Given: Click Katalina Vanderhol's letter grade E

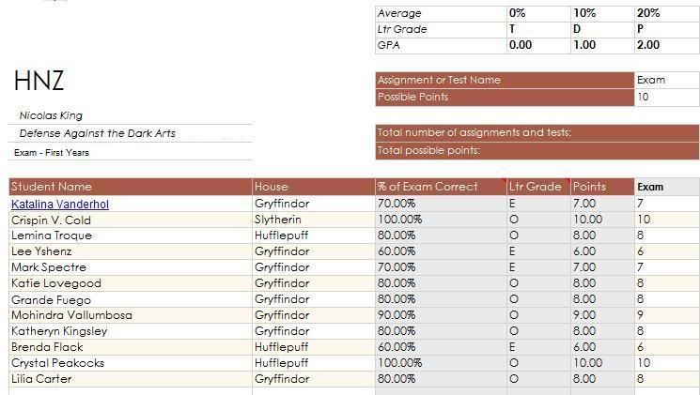Looking at the screenshot, I should tap(538, 204).
